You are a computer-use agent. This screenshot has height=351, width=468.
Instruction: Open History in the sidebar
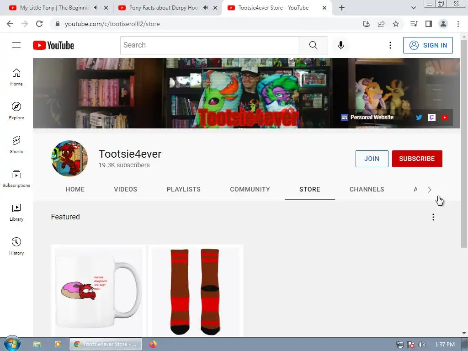16,246
